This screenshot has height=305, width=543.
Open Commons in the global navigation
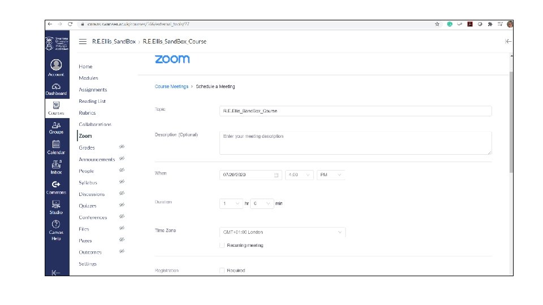pos(56,188)
